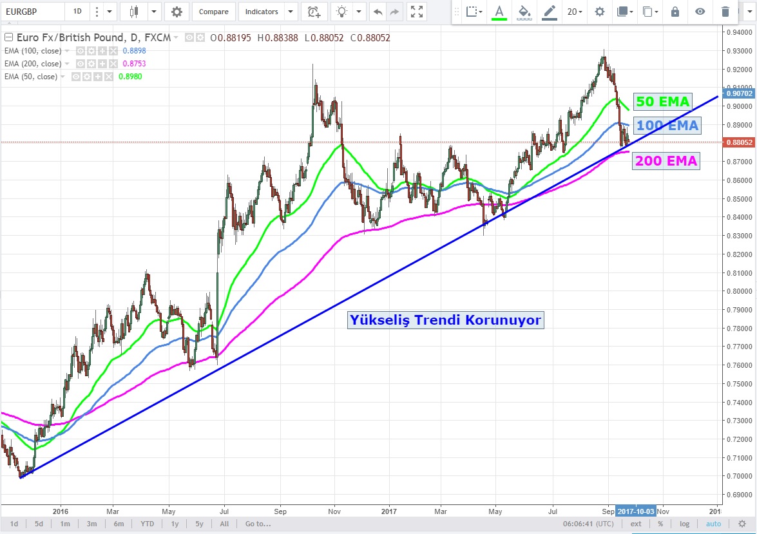This screenshot has width=757, height=534.
Task: Delete the selected drawing with the trash icon
Action: (x=725, y=12)
